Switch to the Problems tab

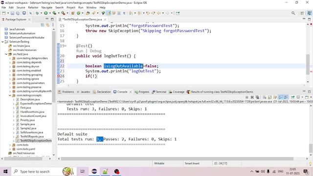click(x=66, y=92)
